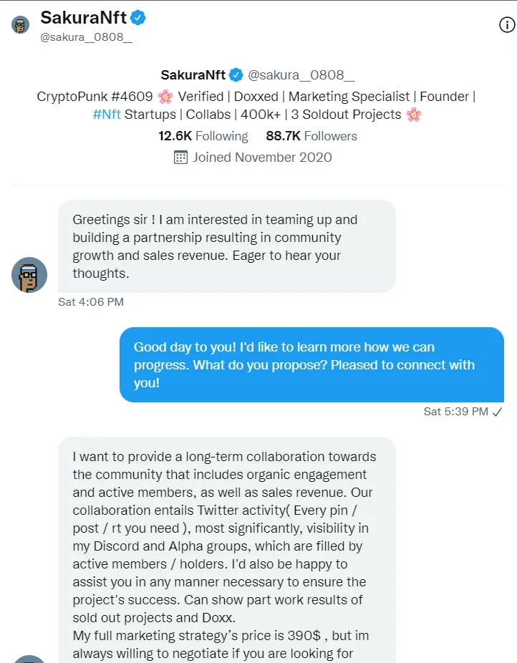The image size is (517, 663).
Task: Open the conversation info icon
Action: (x=507, y=25)
